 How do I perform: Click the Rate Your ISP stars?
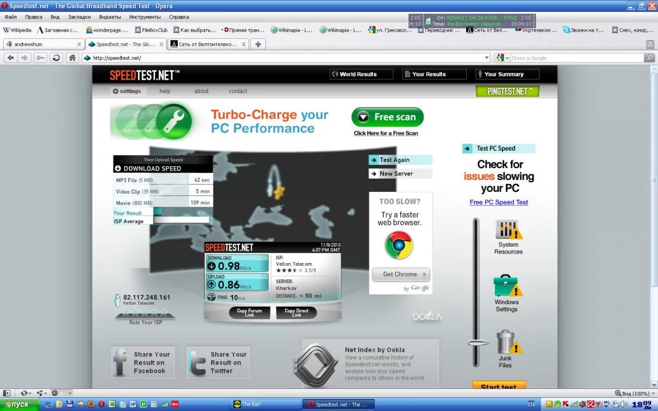(x=145, y=313)
